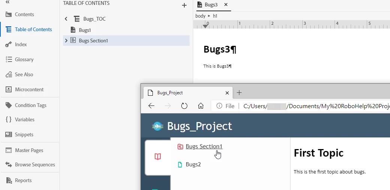Refresh the browser page
The width and height of the screenshot is (390, 190).
184,106
